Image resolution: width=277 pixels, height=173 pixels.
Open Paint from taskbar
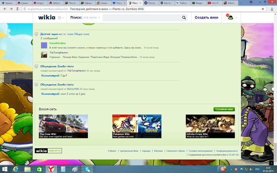point(75,169)
